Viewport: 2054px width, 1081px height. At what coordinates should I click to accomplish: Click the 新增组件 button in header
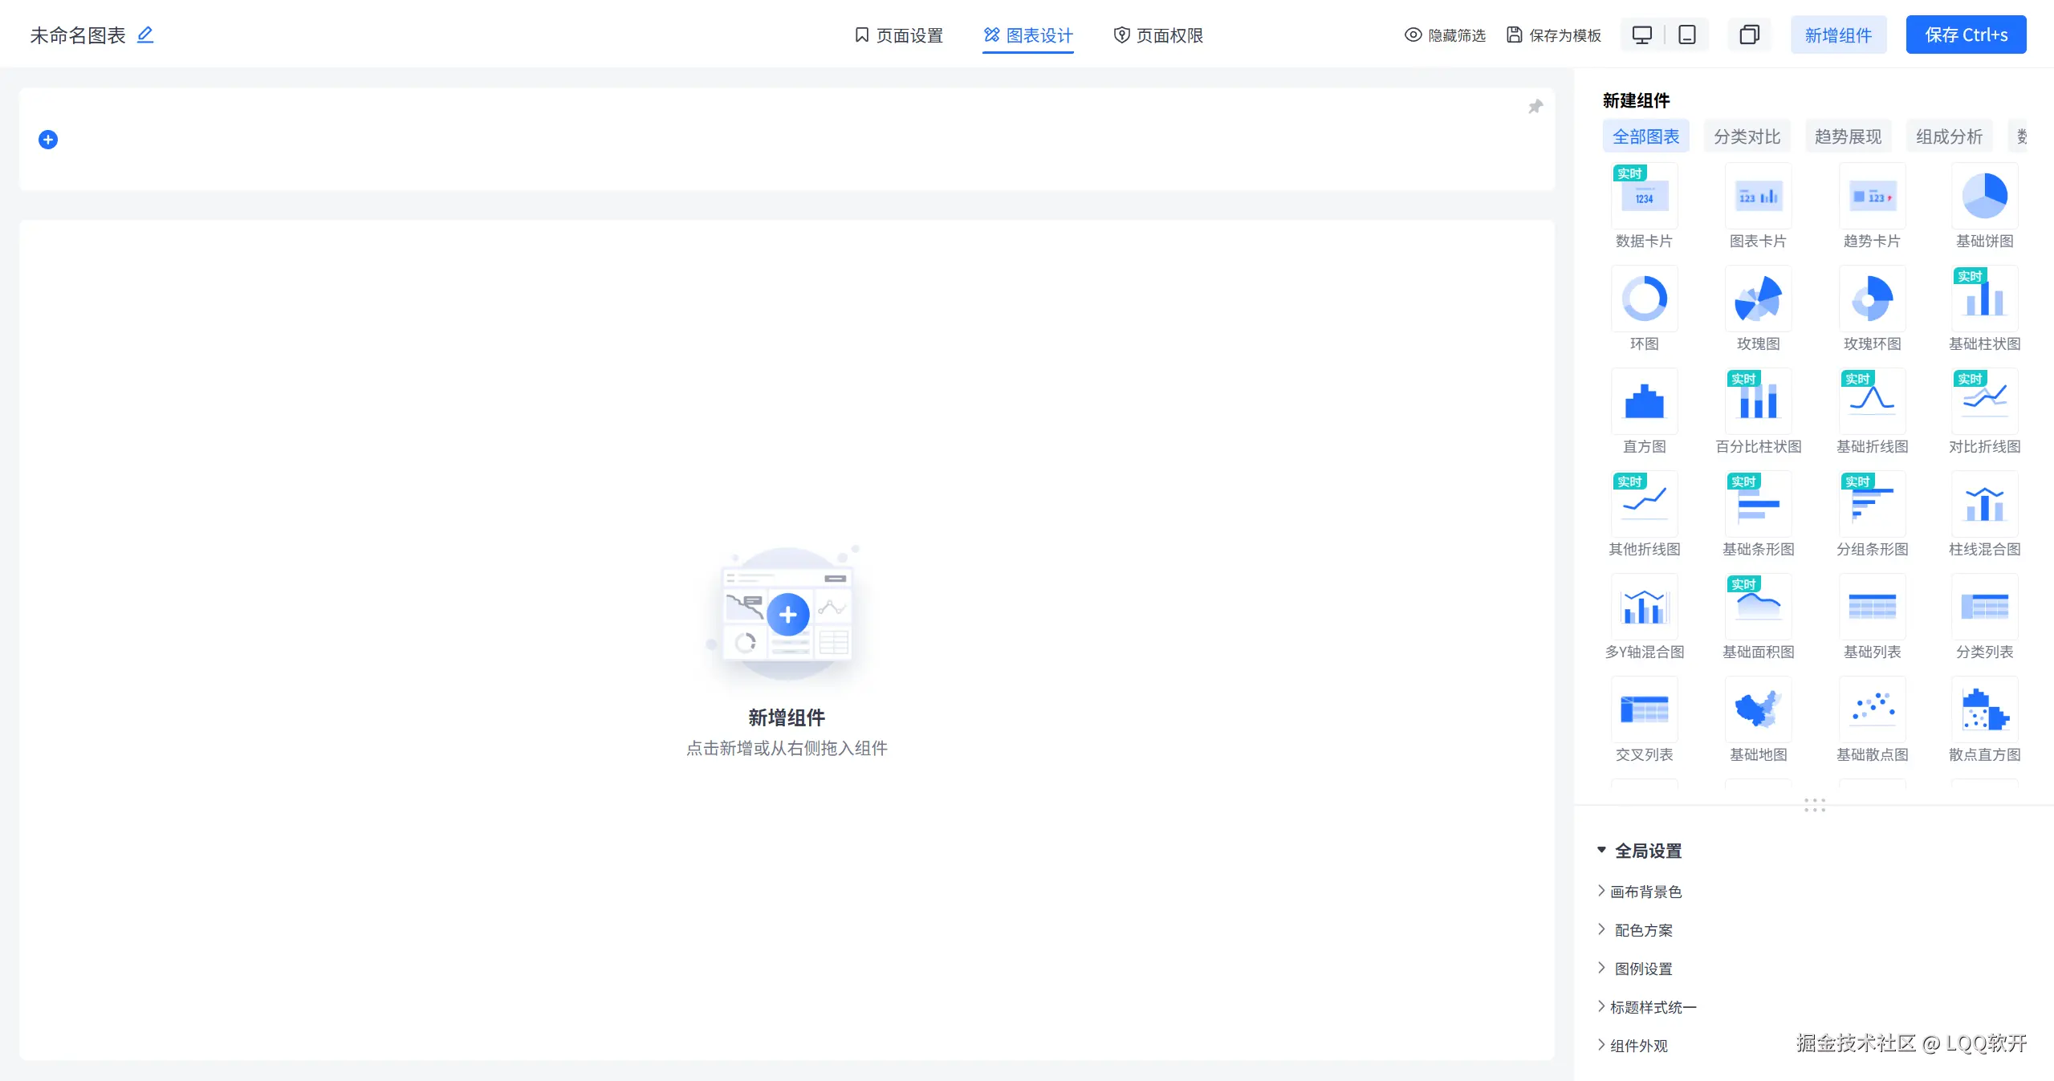click(1837, 35)
